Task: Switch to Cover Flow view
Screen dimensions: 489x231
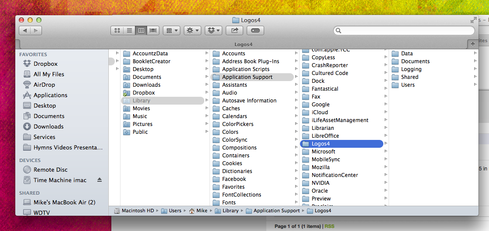Action: pyautogui.click(x=153, y=31)
